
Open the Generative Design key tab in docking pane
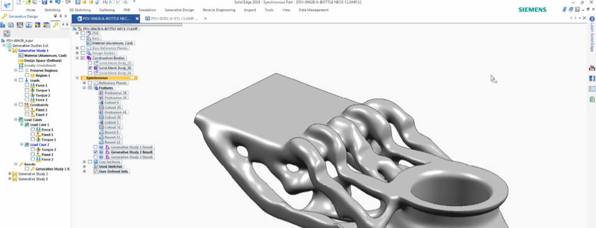56,25
